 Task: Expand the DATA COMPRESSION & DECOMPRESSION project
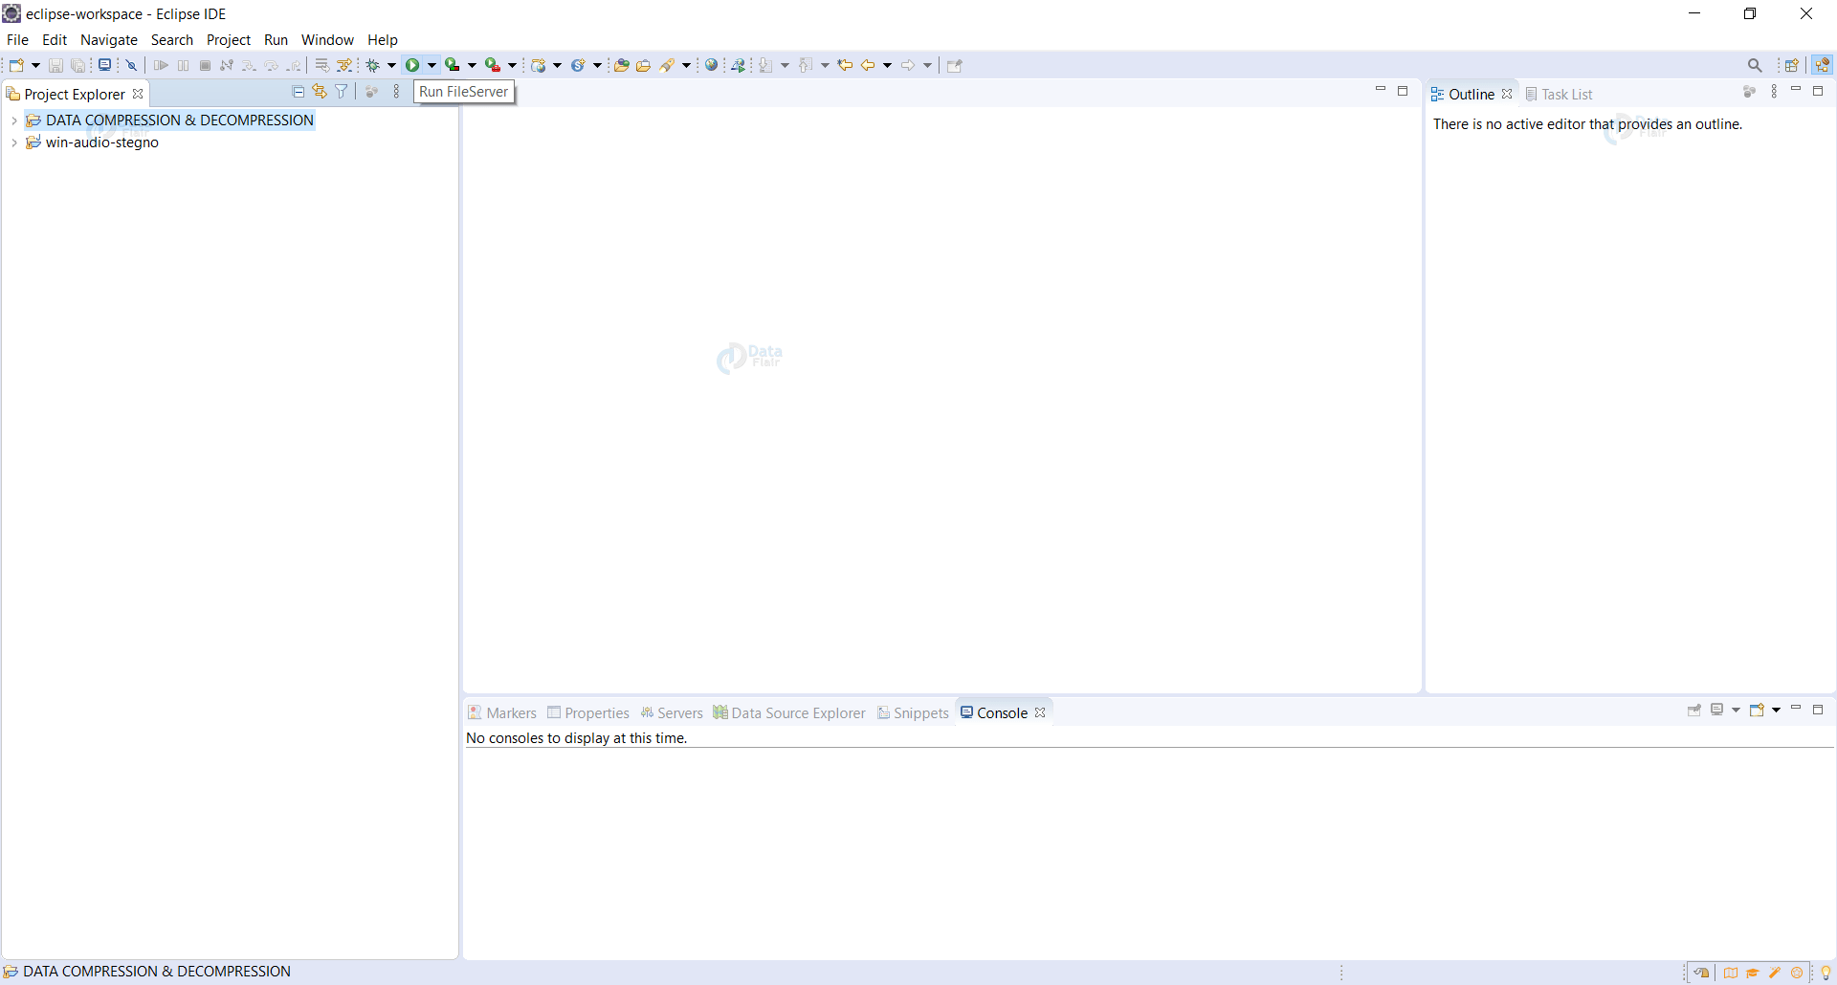[x=14, y=120]
